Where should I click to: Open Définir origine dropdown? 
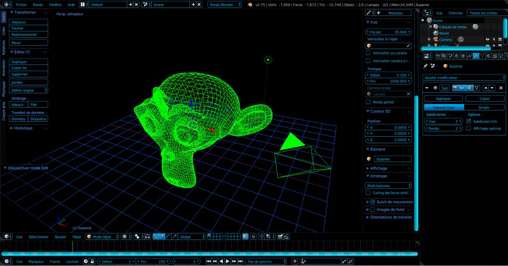coord(28,90)
